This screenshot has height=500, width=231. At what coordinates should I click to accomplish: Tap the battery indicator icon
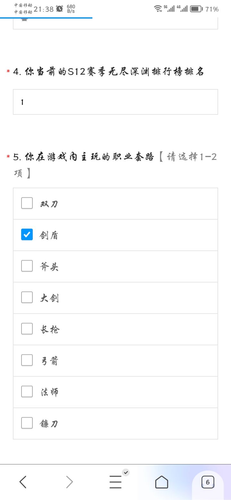(196, 9)
